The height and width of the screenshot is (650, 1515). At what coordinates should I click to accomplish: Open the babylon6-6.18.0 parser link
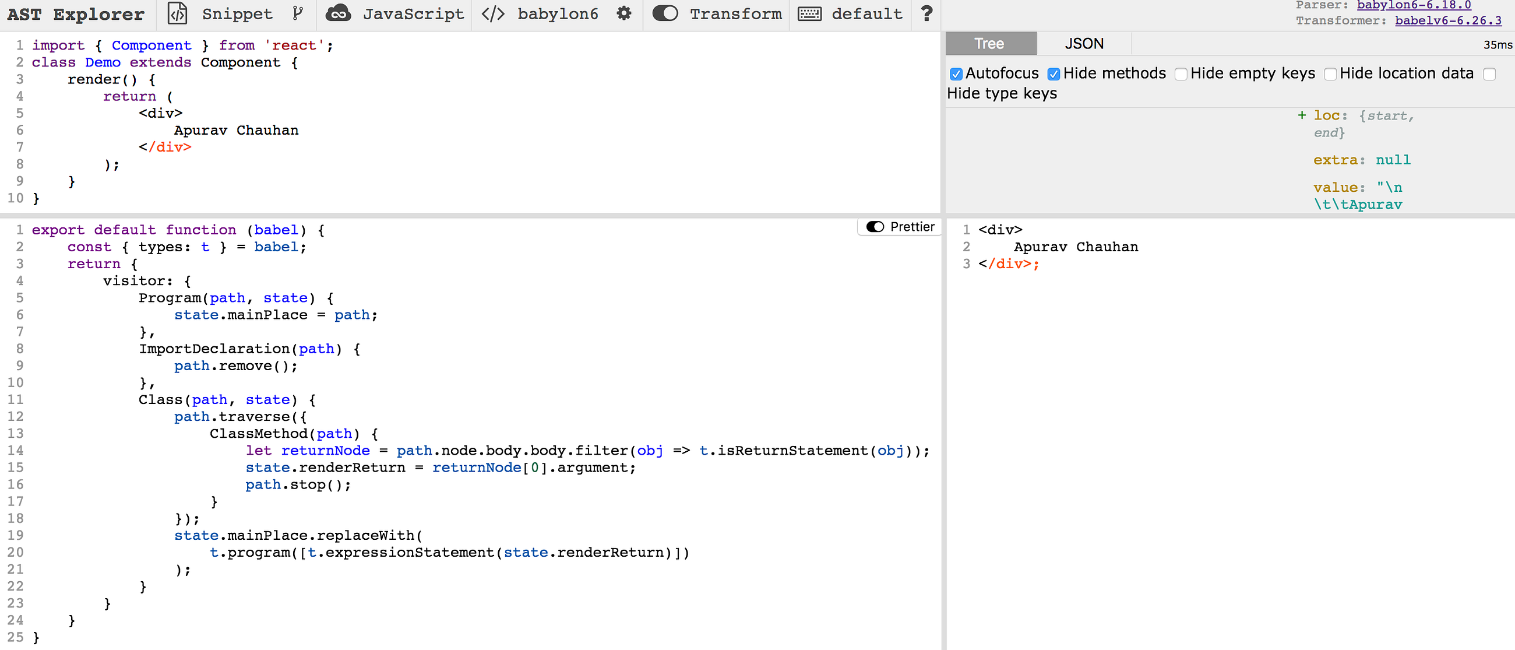click(x=1414, y=5)
